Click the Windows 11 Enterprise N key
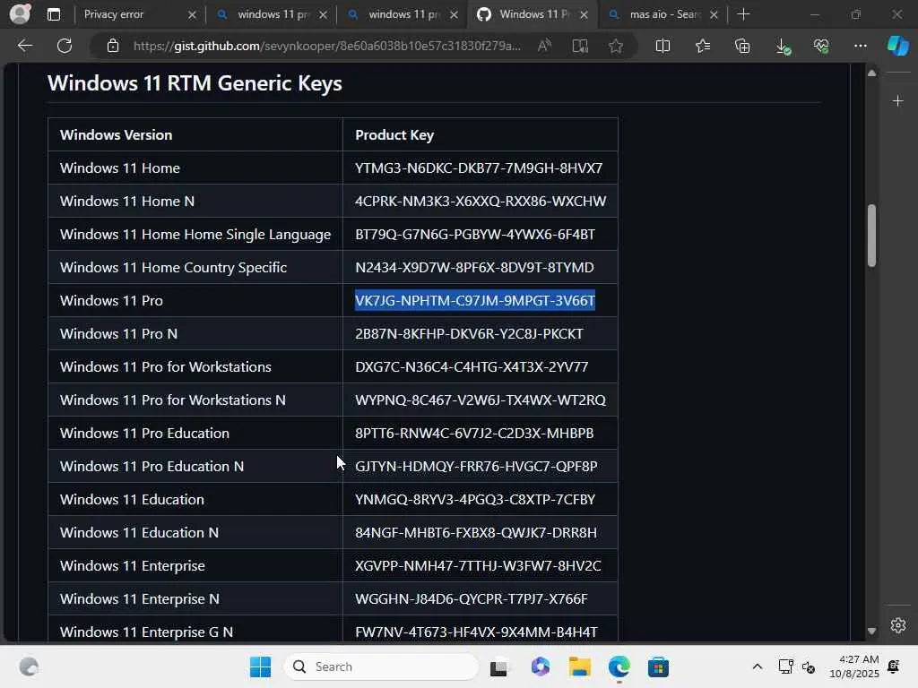Viewport: 918px width, 688px height. click(x=472, y=599)
